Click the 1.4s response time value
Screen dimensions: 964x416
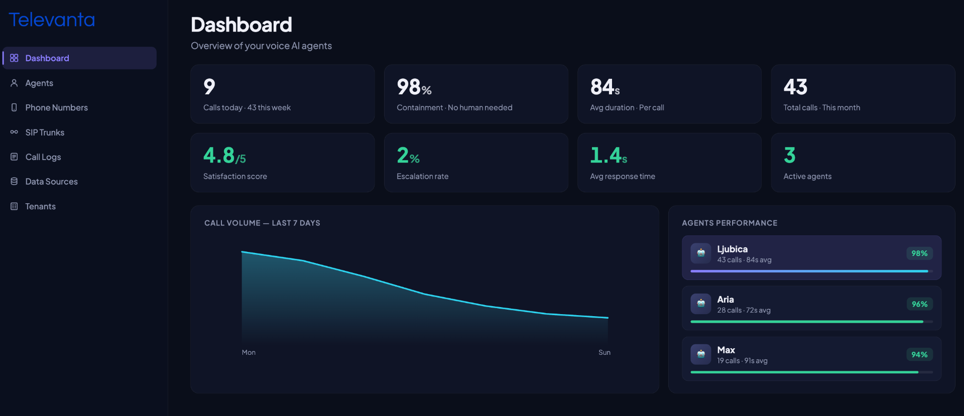tap(609, 156)
